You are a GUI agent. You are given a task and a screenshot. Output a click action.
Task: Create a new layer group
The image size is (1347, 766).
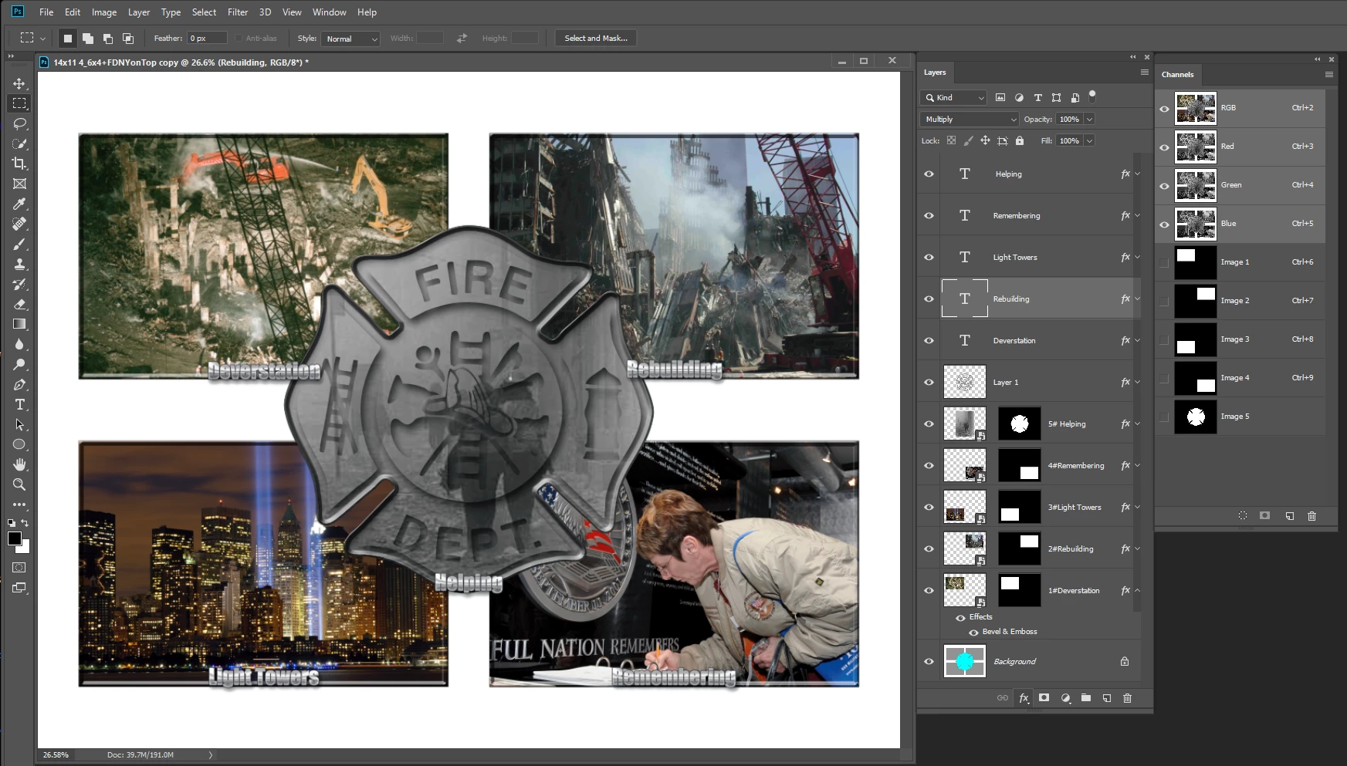pos(1086,698)
